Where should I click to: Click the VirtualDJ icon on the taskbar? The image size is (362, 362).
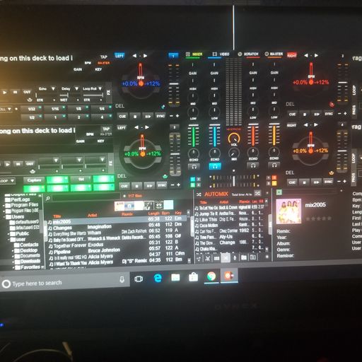(x=228, y=276)
